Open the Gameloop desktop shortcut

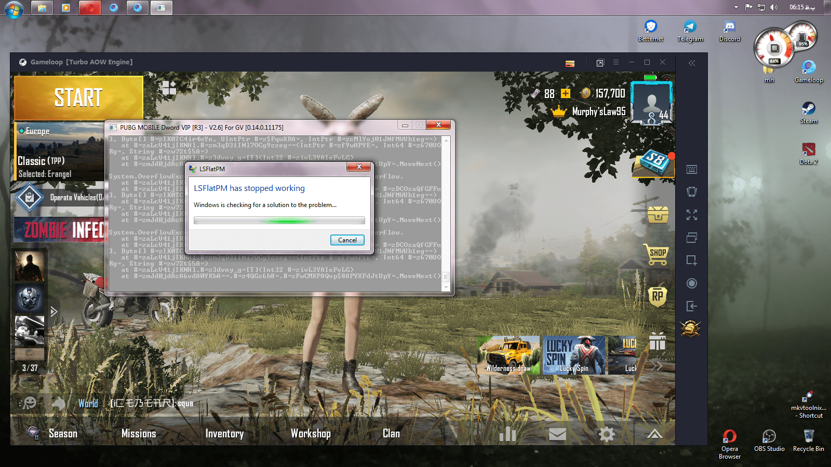(x=809, y=72)
